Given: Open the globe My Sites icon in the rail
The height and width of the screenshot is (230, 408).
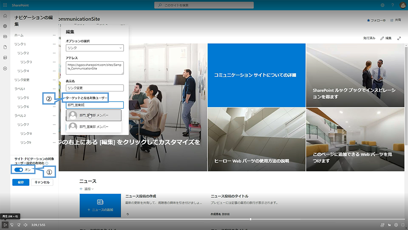Looking at the screenshot, I should point(5,26).
